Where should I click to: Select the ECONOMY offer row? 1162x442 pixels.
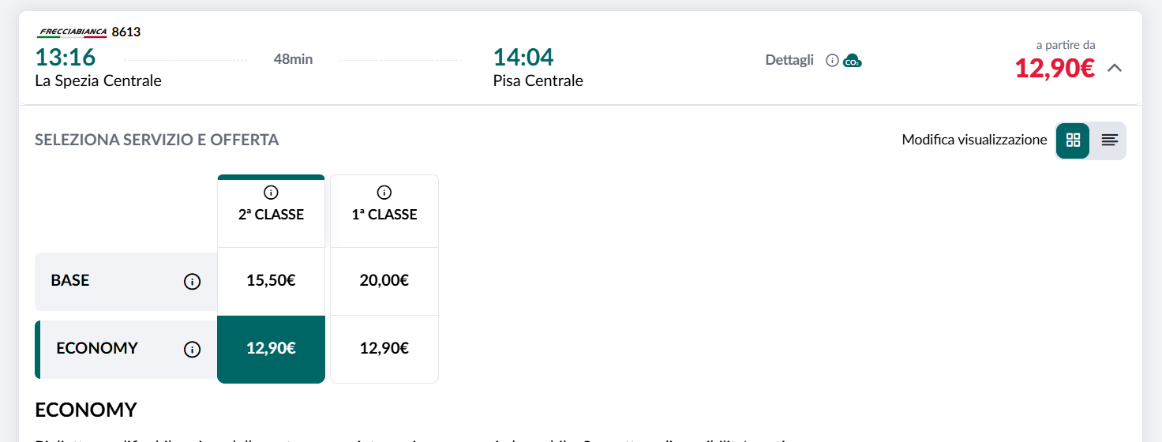pyautogui.click(x=126, y=350)
